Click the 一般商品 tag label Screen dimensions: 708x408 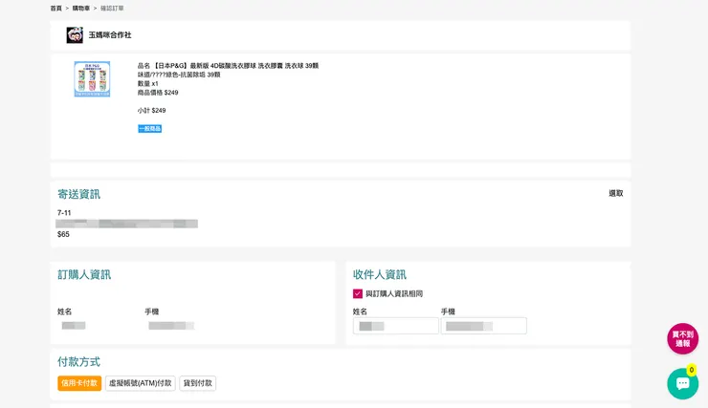[149, 128]
